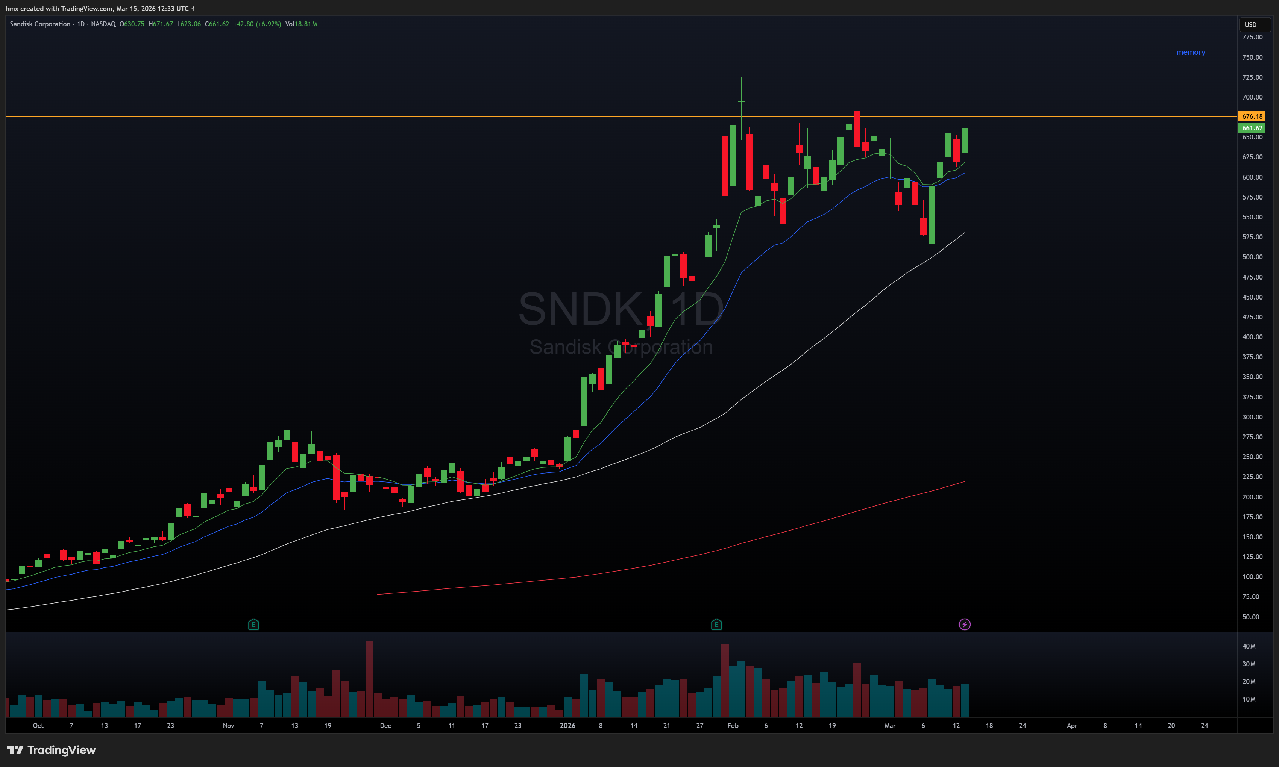Image resolution: width=1279 pixels, height=767 pixels.
Task: Click the blue 'memory' text label
Action: (x=1191, y=52)
